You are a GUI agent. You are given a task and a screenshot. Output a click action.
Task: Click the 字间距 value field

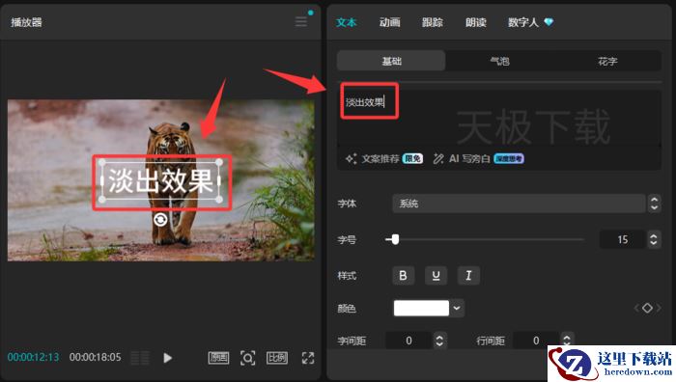click(408, 341)
